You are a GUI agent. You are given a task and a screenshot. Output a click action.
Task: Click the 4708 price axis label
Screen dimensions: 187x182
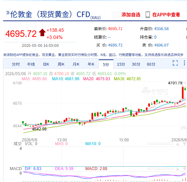click(x=17, y=83)
